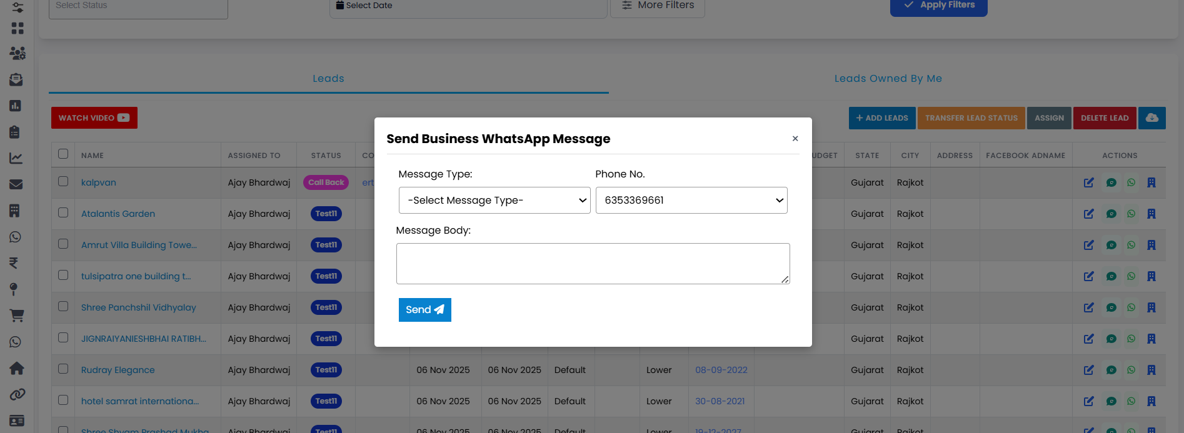The height and width of the screenshot is (433, 1184).
Task: Click the Watch Video button
Action: point(94,118)
